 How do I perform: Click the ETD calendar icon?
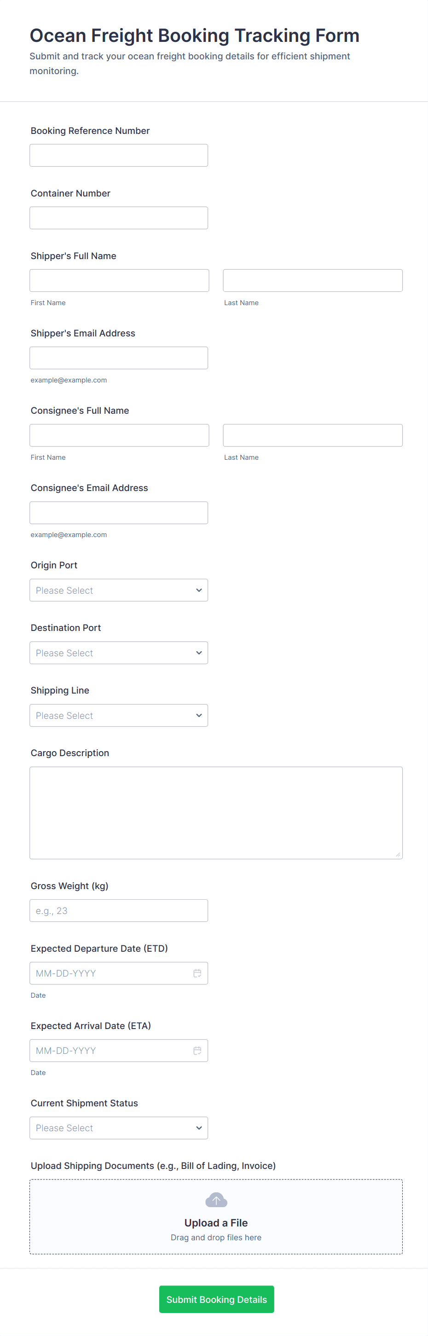[x=197, y=973]
